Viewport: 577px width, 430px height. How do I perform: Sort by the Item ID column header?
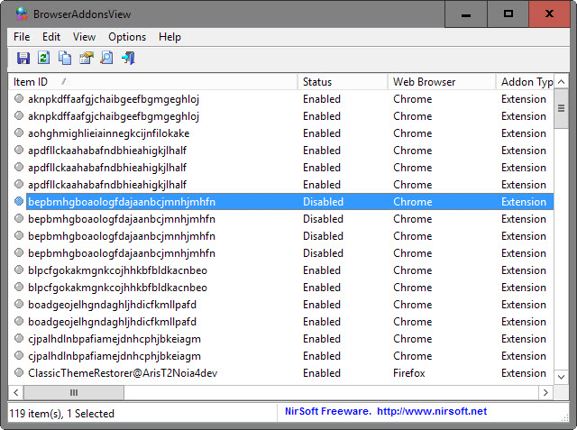(x=152, y=82)
